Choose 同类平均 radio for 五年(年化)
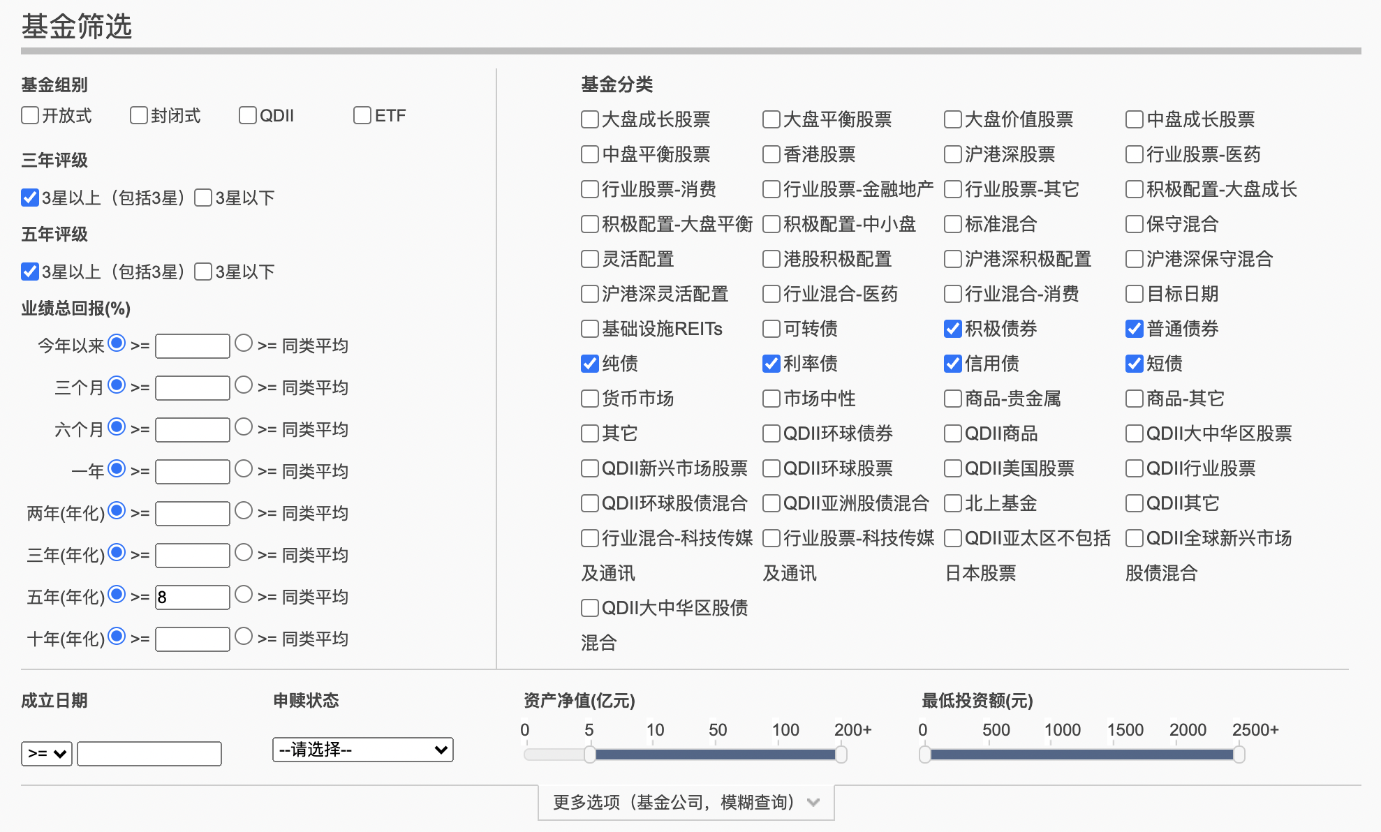The height and width of the screenshot is (832, 1381). (244, 595)
